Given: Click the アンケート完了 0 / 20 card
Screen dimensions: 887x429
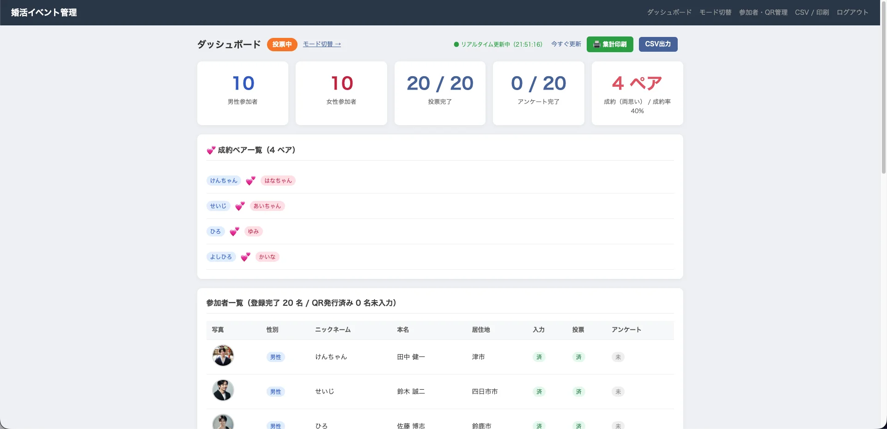Looking at the screenshot, I should (539, 93).
